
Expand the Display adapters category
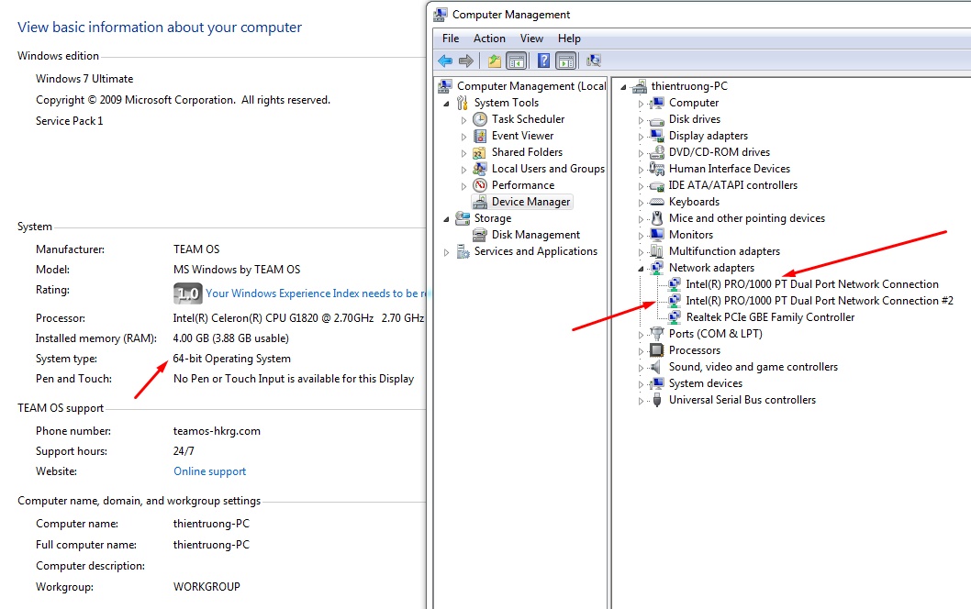tap(641, 137)
